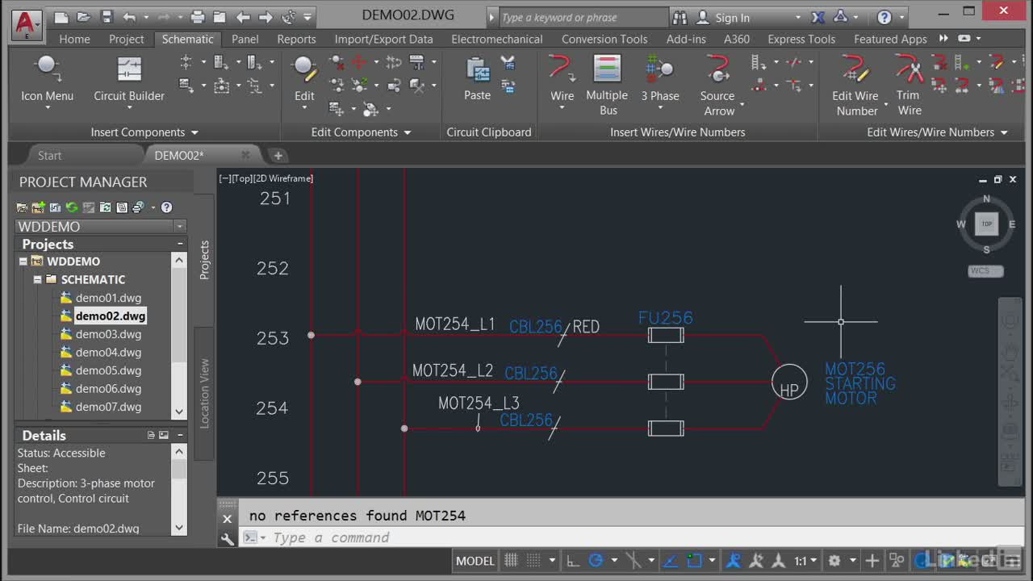The image size is (1033, 581).
Task: Click the Project Manager help icon
Action: coord(166,207)
